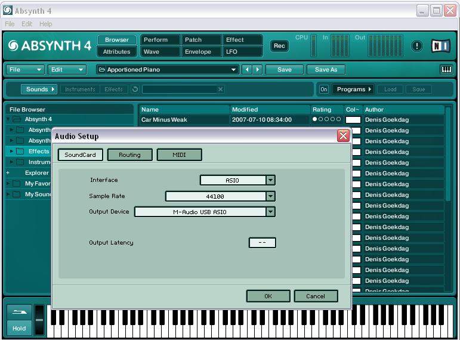Toggle the Instruments filter button
The image size is (460, 340).
[80, 89]
